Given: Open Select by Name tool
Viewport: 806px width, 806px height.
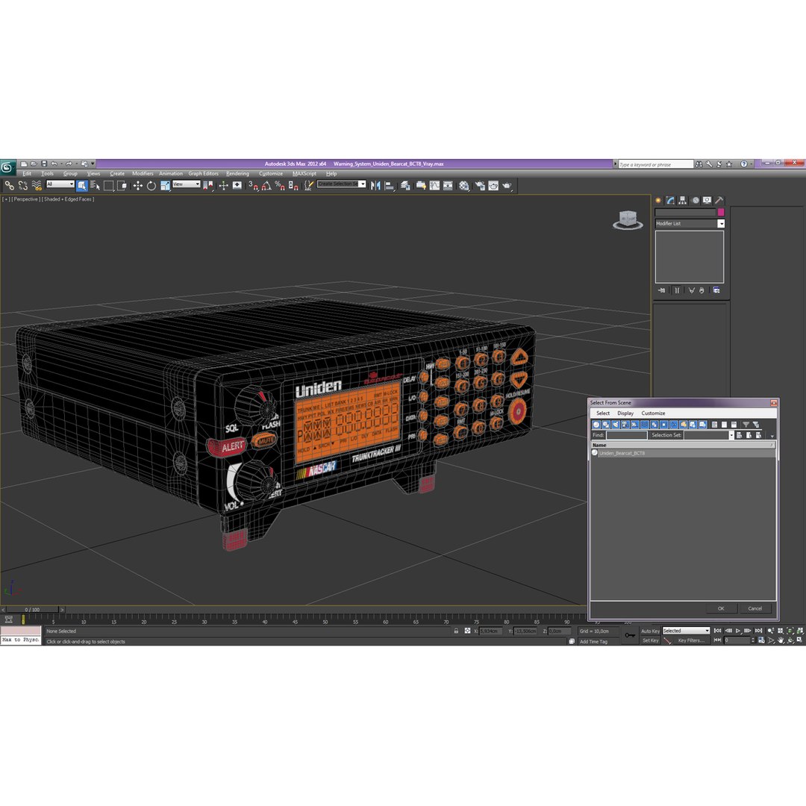Looking at the screenshot, I should click(95, 186).
